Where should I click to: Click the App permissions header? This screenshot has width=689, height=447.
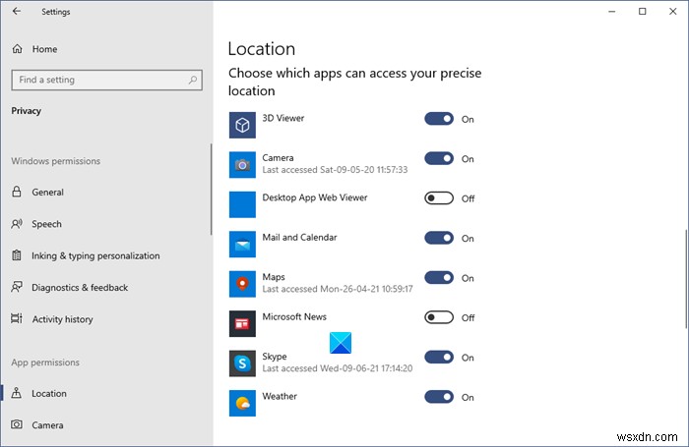[45, 363]
